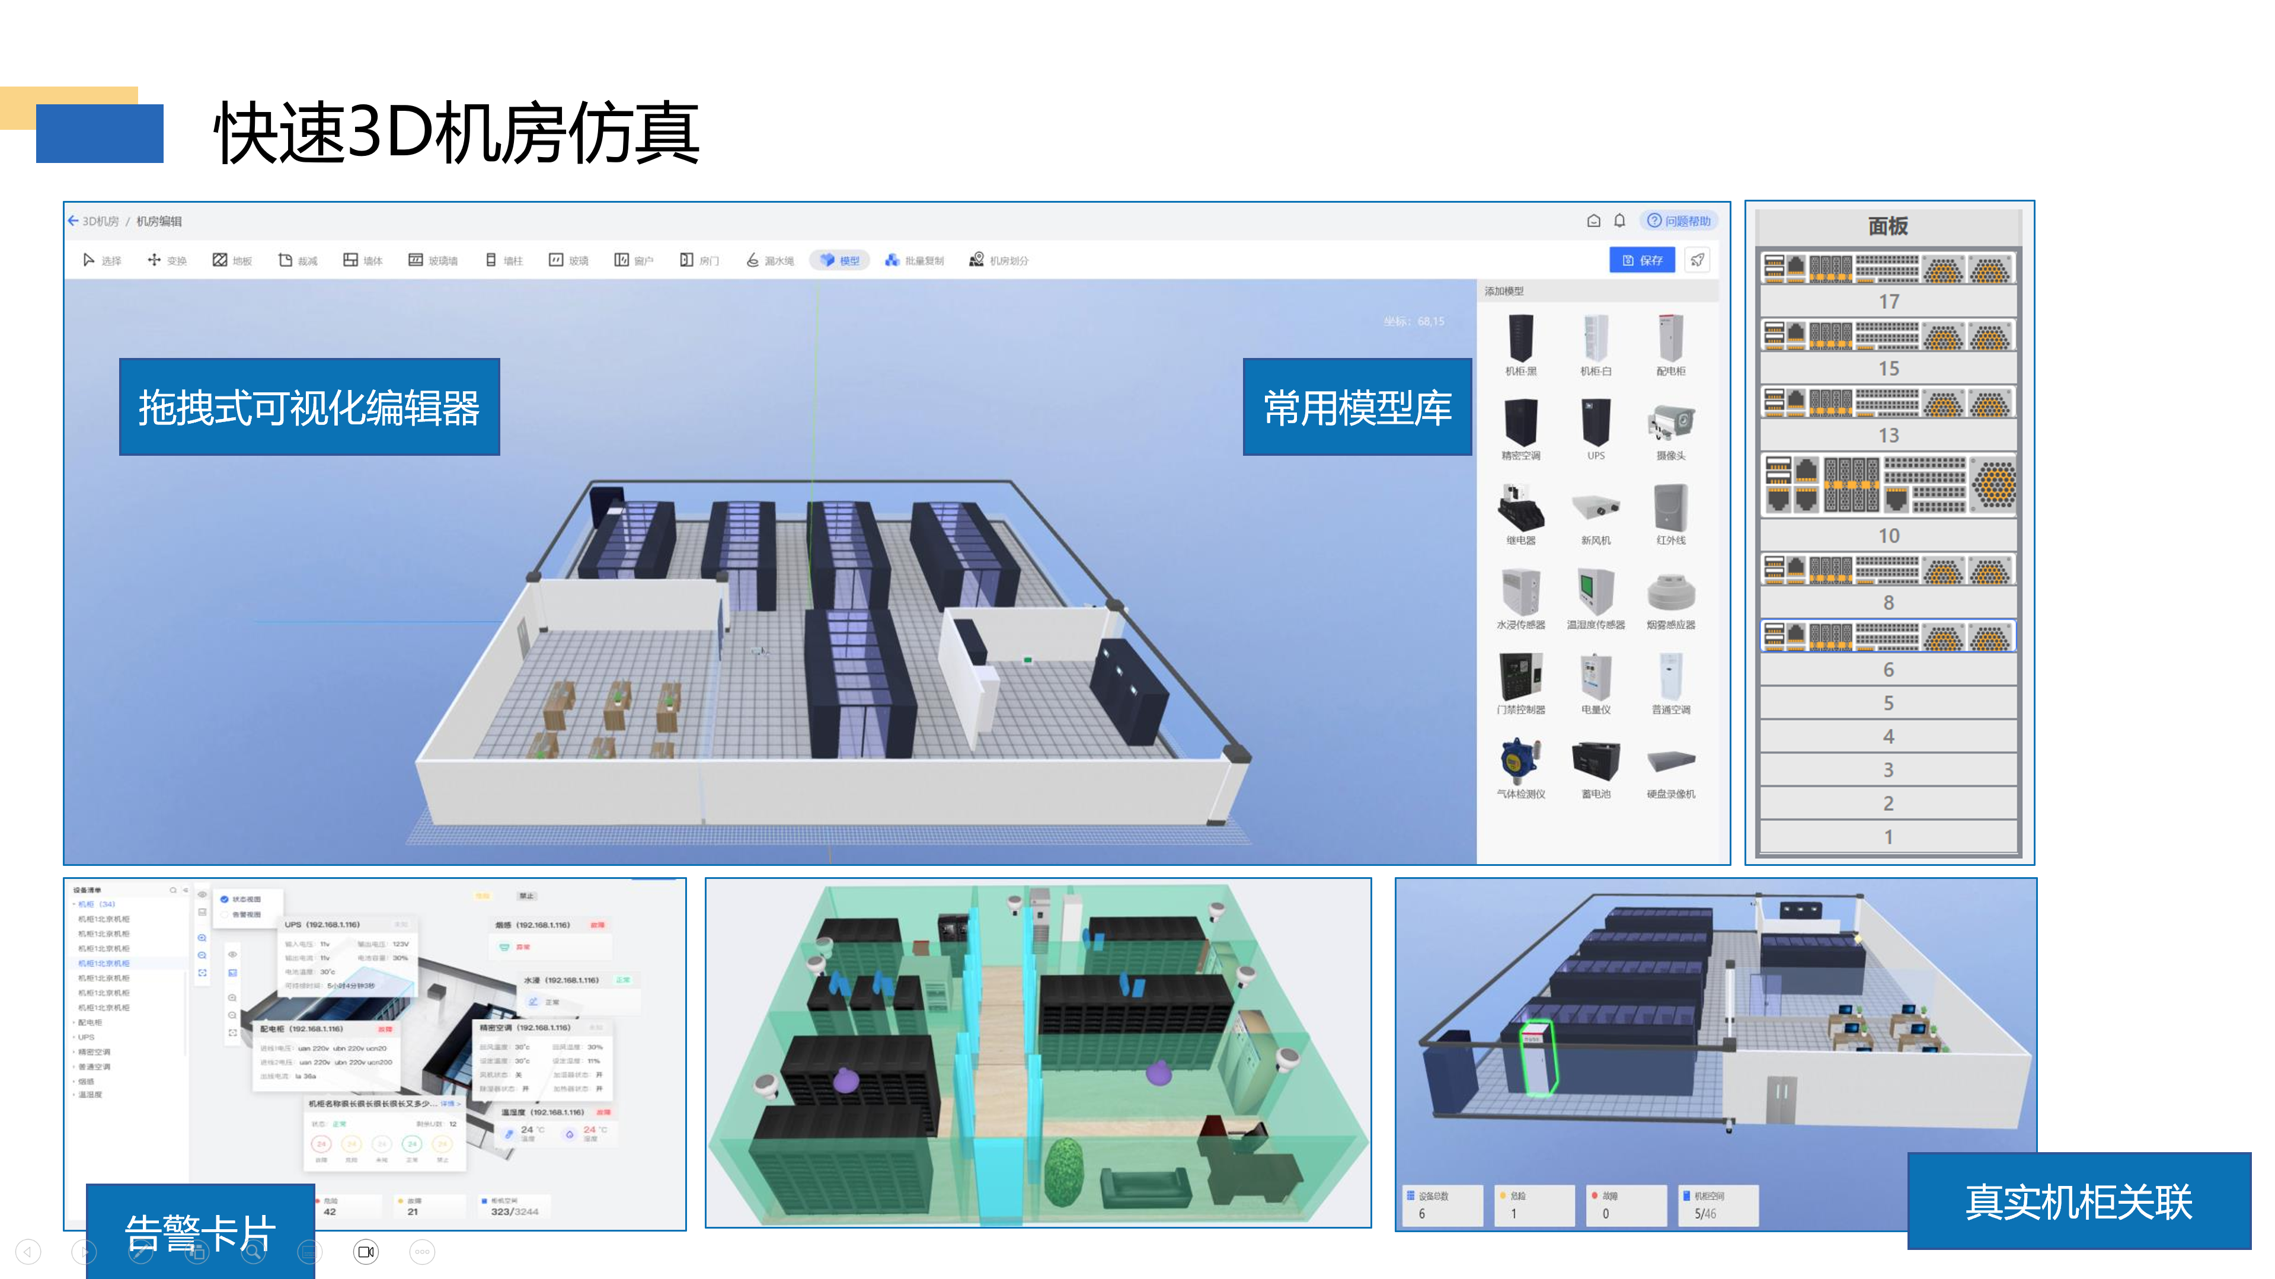Select rack panel slot 17

[x=1888, y=301]
